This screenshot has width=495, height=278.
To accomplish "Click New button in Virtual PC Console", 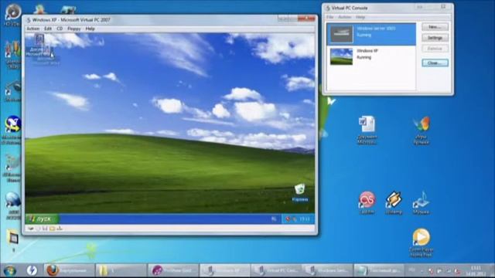I will click(x=435, y=27).
